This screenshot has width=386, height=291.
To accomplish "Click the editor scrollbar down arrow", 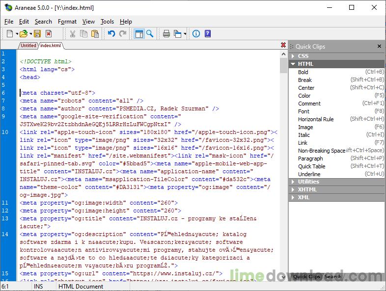I will 283,277.
